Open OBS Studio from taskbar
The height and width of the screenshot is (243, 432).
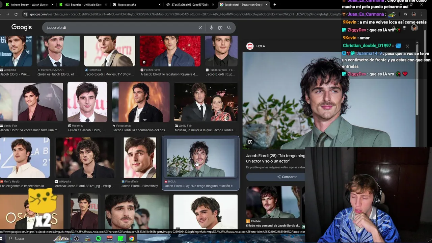tap(77, 239)
